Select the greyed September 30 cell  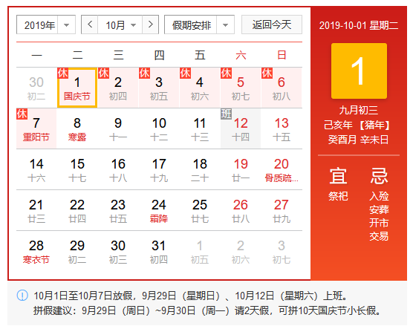[36, 88]
